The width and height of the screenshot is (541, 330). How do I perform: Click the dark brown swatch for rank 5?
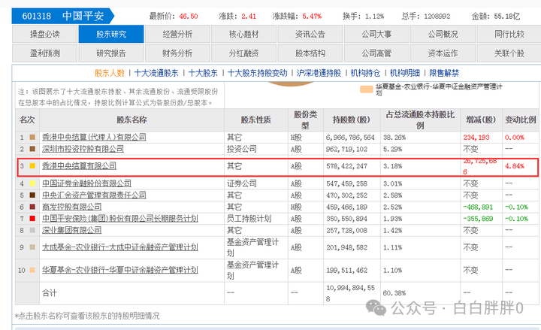point(32,195)
